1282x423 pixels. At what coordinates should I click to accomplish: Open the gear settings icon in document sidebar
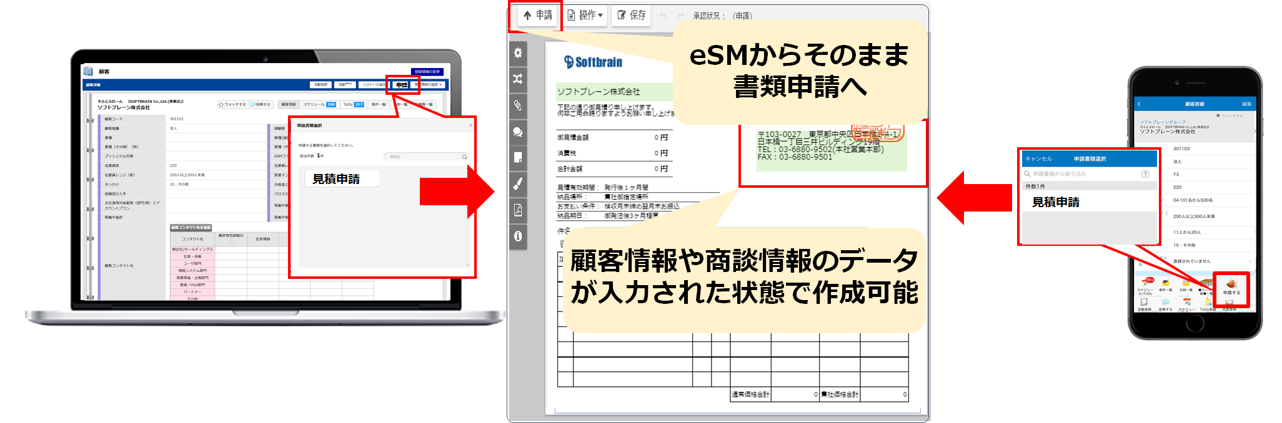tap(518, 53)
